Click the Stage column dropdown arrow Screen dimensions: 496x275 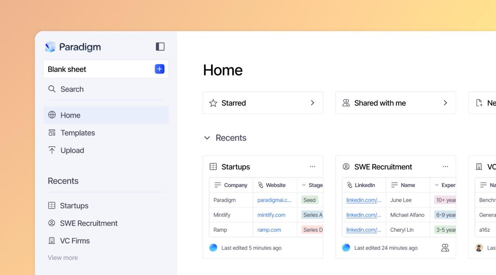(x=304, y=185)
